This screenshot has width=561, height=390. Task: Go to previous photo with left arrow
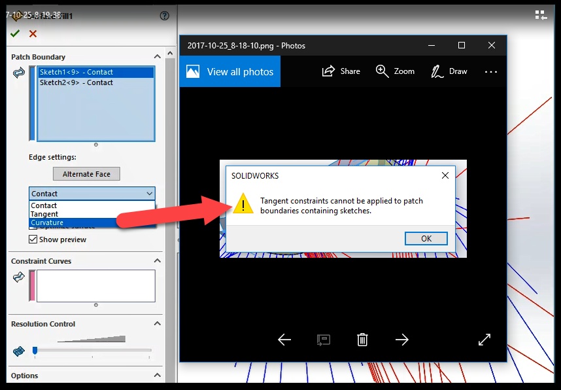click(284, 340)
